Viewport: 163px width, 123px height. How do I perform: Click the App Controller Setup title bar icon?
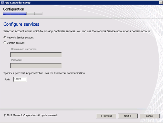point(2,2)
